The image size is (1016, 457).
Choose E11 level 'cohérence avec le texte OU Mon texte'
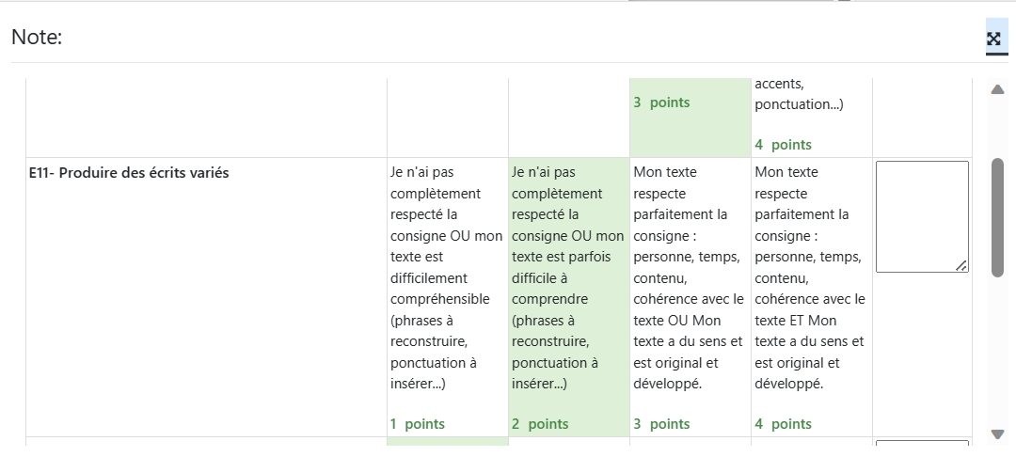691,297
